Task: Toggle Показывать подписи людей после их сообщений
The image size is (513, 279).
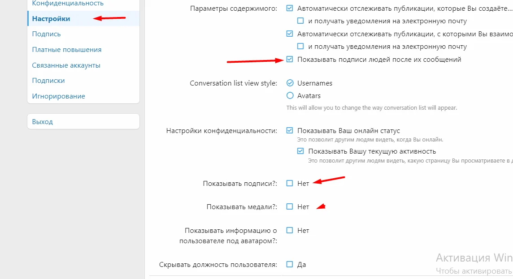Action: tap(290, 60)
